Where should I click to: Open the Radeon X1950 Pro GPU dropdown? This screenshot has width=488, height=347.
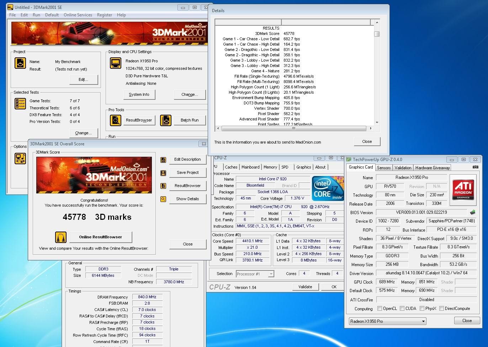pyautogui.click(x=387, y=321)
